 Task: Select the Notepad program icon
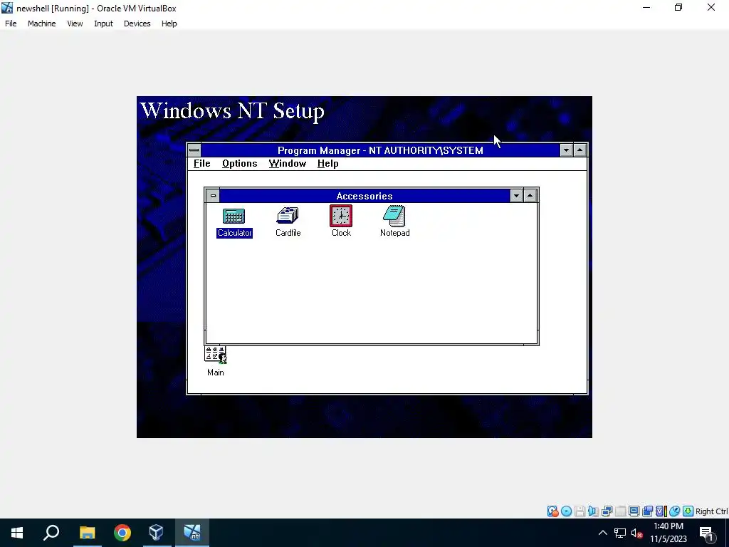coord(394,222)
